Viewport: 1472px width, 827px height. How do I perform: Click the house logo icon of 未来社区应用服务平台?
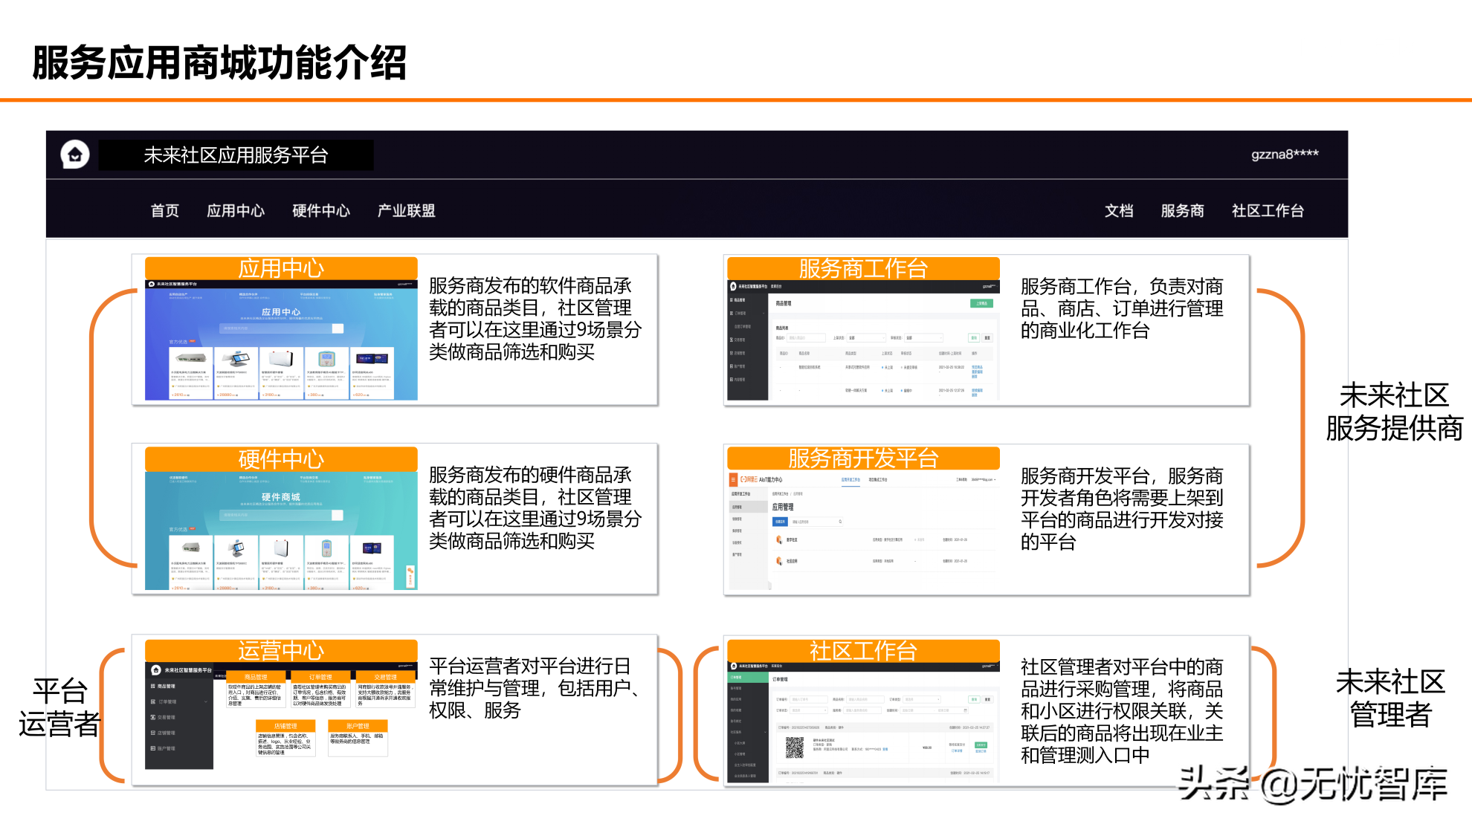(74, 155)
